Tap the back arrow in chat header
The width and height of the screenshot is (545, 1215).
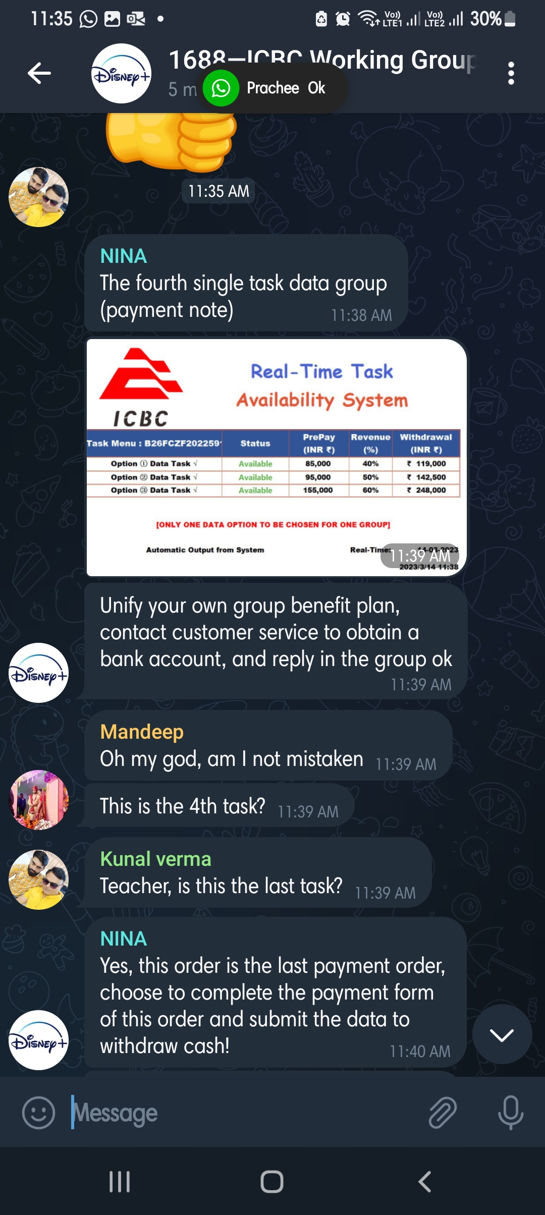tap(39, 73)
